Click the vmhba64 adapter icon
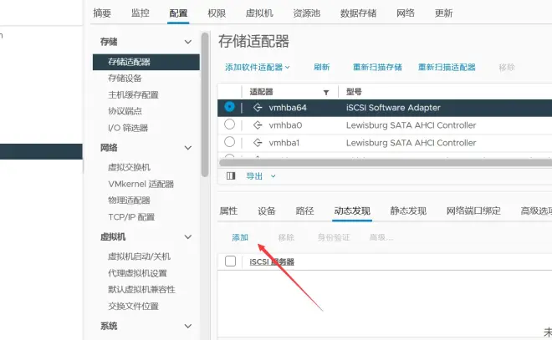Viewport: 552px width, 340px height. (x=258, y=108)
